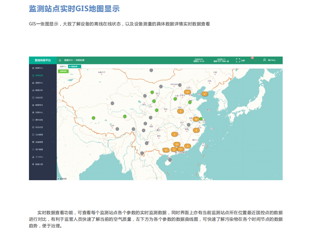Switch to the 数据中心 page tab
The width and height of the screenshot is (311, 242).
(63, 66)
